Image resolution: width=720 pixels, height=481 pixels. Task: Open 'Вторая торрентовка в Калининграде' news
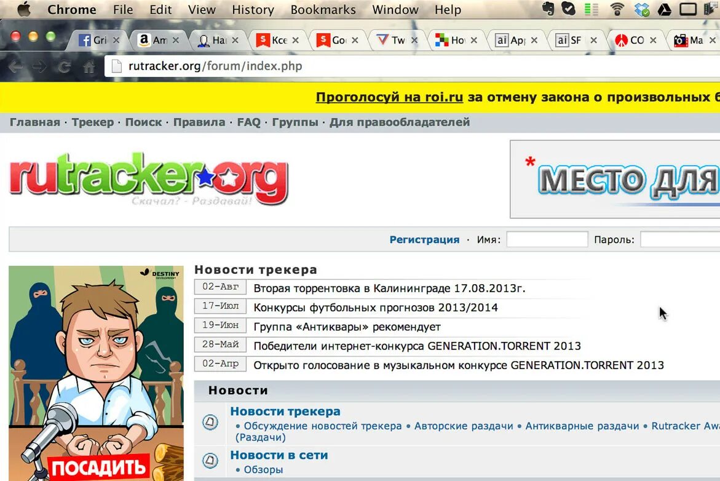[x=389, y=288]
